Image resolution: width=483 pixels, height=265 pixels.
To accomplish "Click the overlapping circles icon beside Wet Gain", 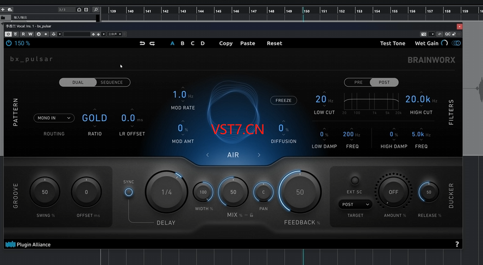I will (456, 43).
